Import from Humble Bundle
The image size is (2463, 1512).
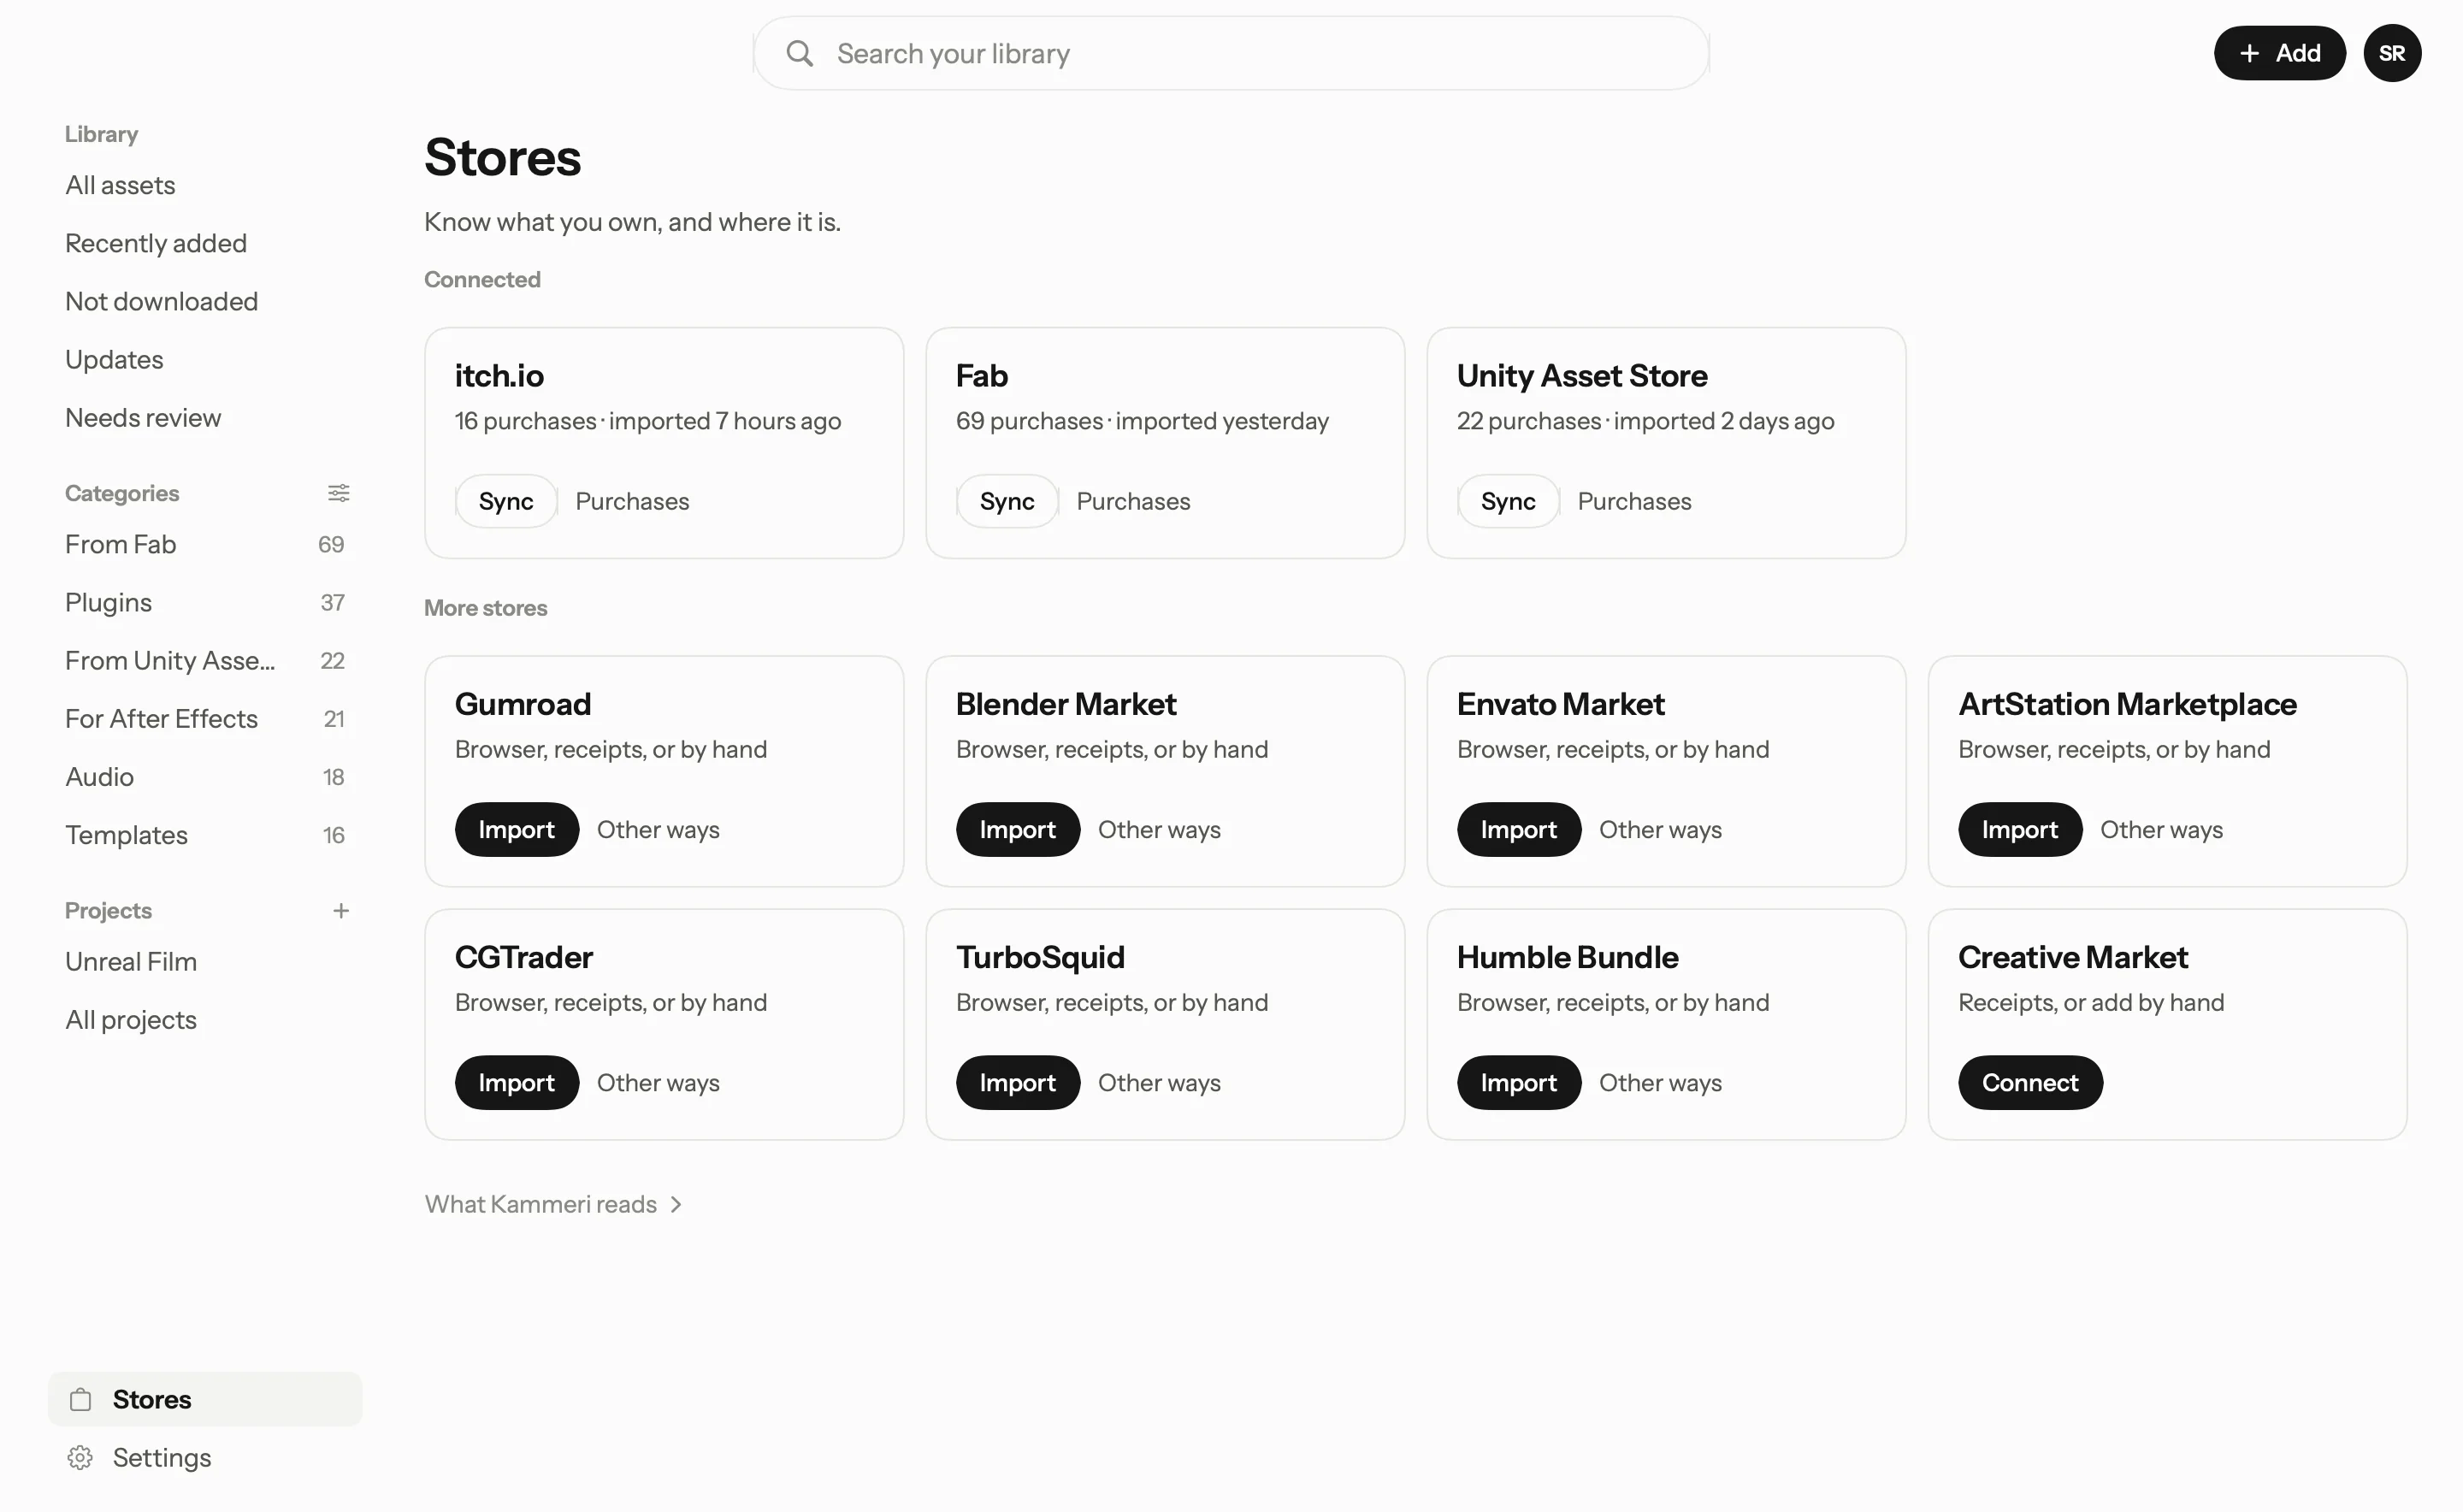tap(1518, 1082)
